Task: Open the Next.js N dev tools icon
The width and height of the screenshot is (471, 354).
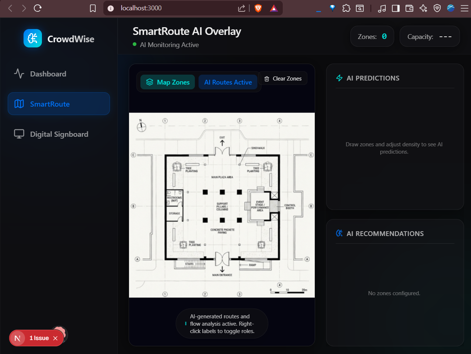Action: point(17,338)
